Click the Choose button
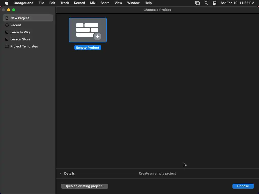The image size is (259, 194). tap(243, 186)
